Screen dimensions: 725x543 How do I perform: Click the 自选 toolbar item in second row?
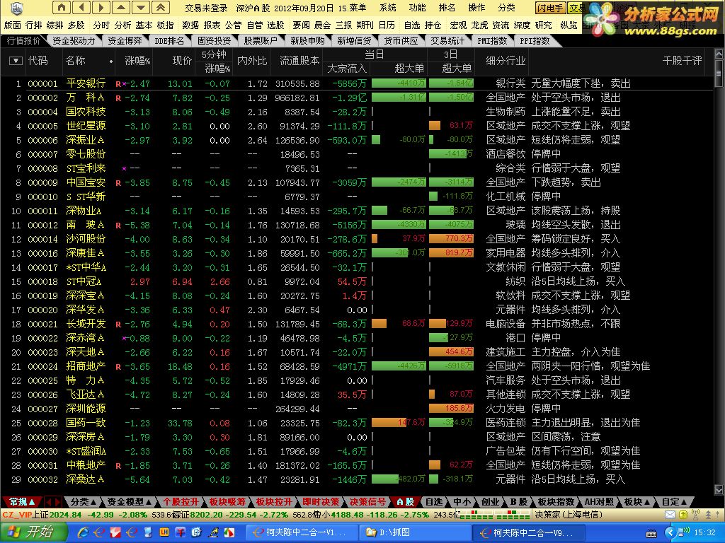pos(412,25)
